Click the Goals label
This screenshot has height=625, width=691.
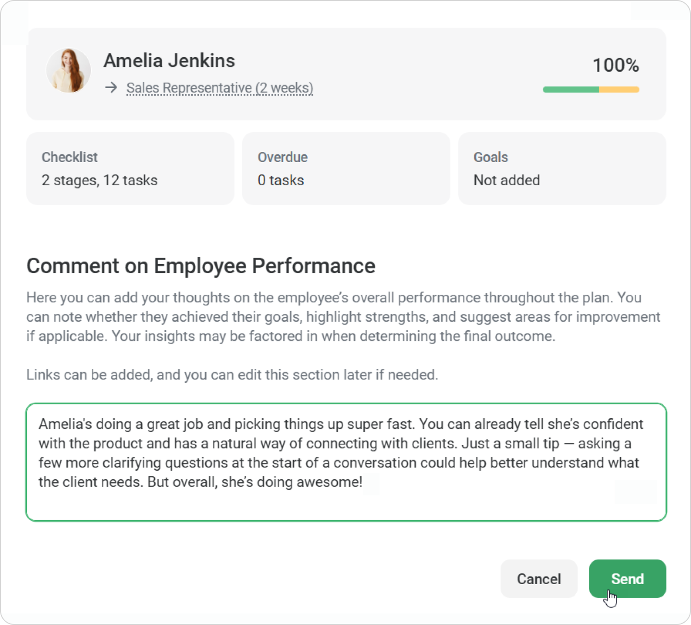[491, 157]
